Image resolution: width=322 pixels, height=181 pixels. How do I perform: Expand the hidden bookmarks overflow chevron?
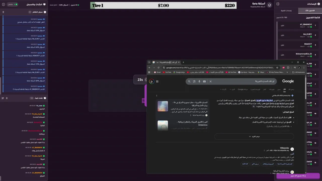click(x=287, y=72)
